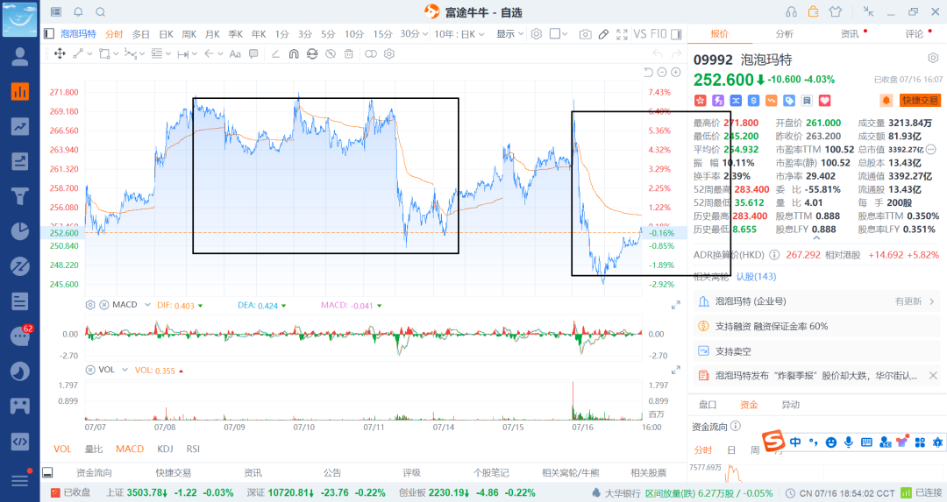947x502 pixels.
Task: Toggle the square checkbox beside chart settings
Action: tap(554, 34)
